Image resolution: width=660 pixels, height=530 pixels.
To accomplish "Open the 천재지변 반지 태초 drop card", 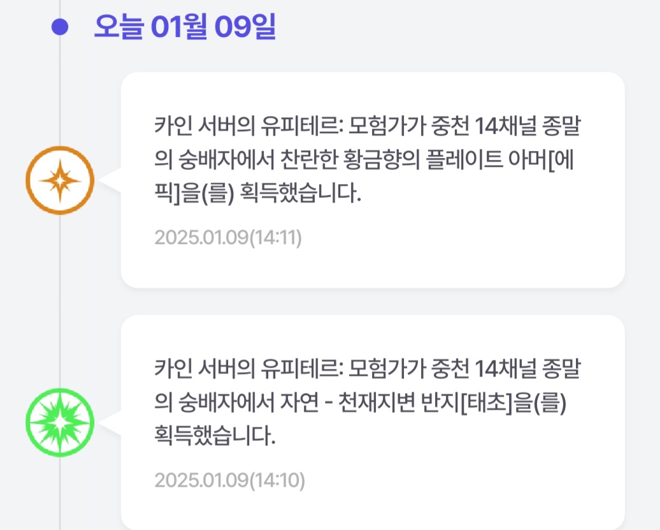I will point(373,422).
